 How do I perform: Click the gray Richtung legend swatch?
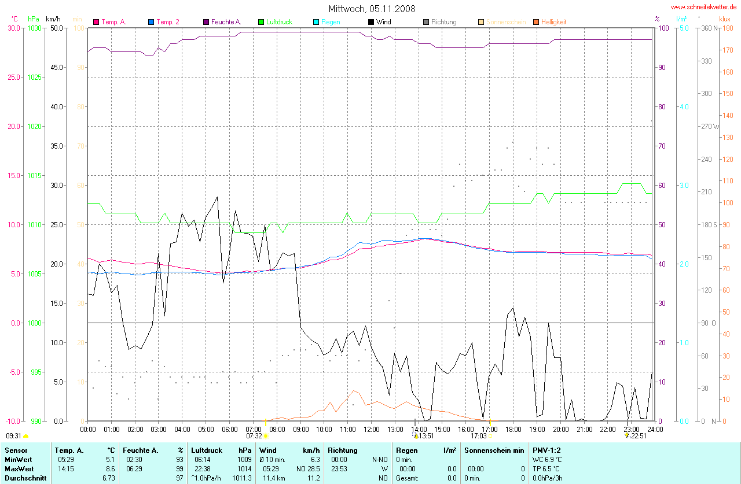point(426,22)
